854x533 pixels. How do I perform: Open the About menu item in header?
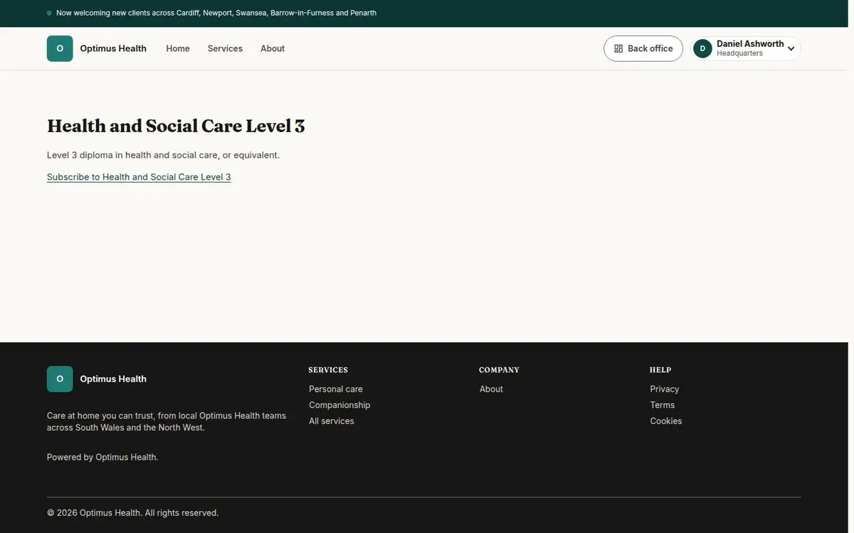273,48
